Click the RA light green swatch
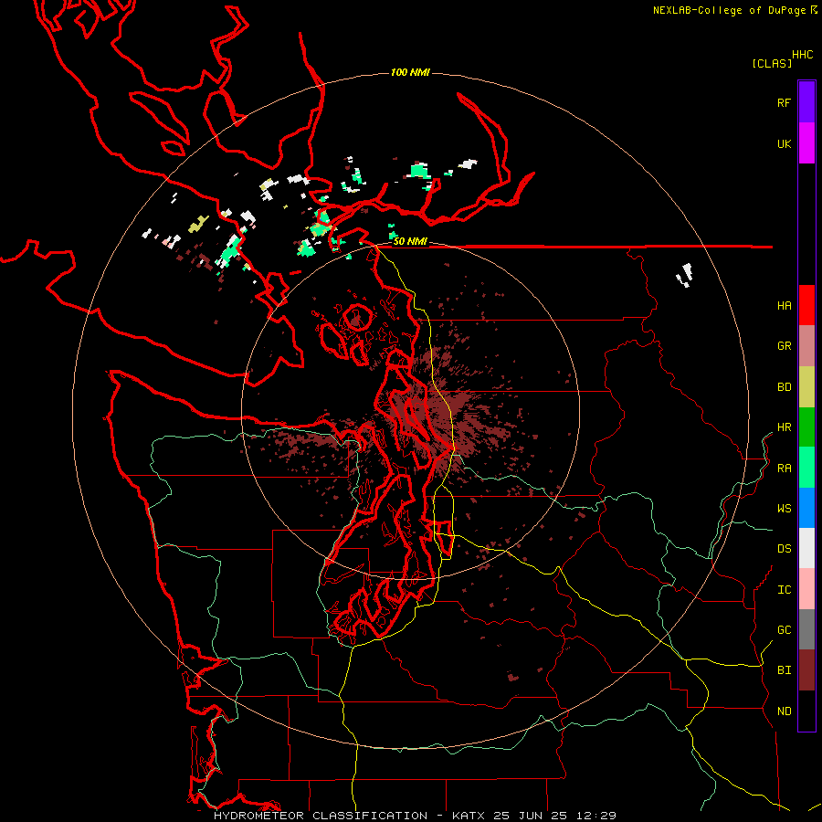This screenshot has width=822, height=822. pyautogui.click(x=806, y=468)
